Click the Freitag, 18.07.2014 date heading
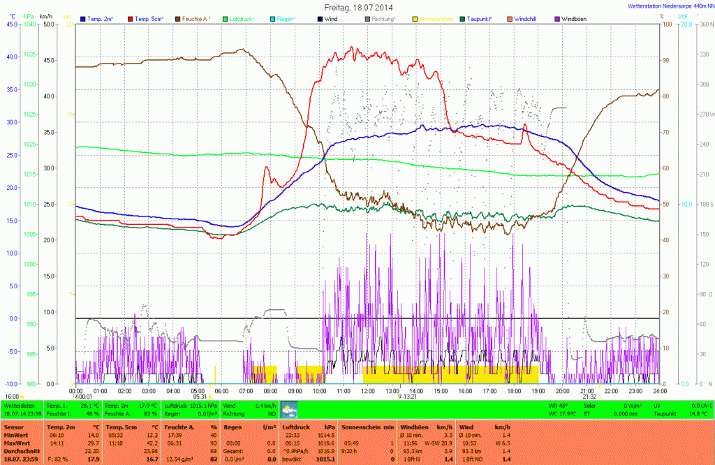The width and height of the screenshot is (715, 465). pos(357,6)
